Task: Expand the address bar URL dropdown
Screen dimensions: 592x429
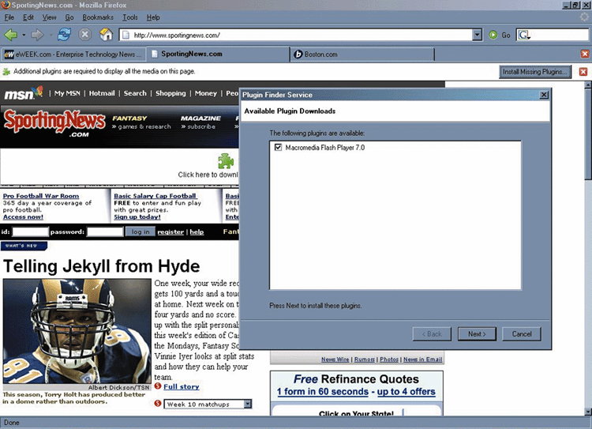Action: coord(478,35)
